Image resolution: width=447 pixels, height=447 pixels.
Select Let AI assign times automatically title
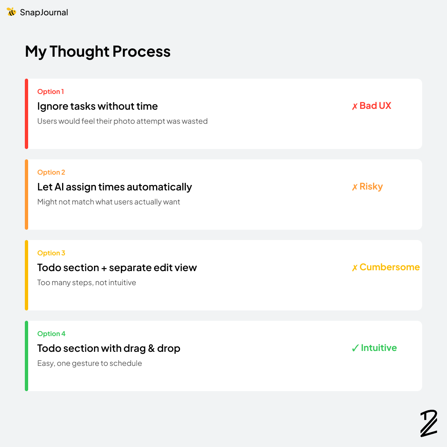click(115, 187)
